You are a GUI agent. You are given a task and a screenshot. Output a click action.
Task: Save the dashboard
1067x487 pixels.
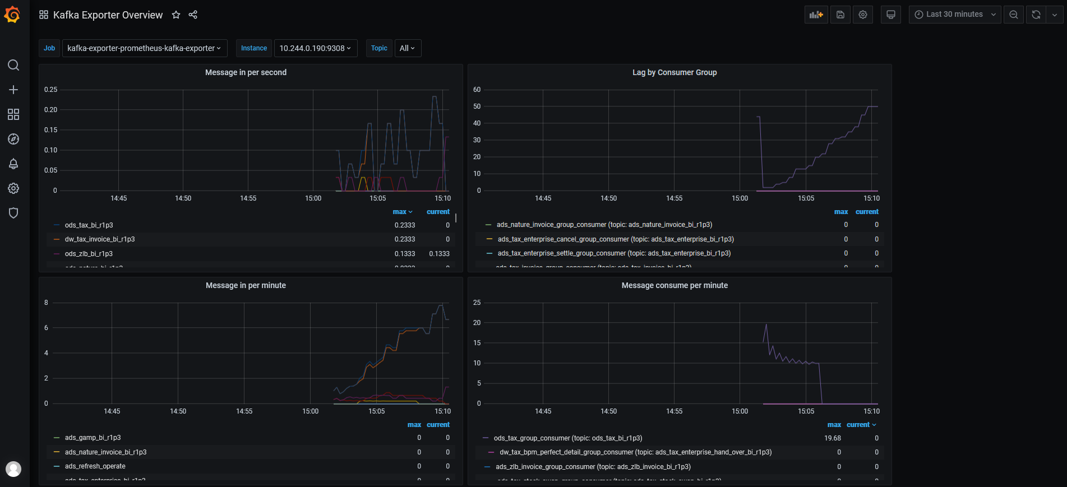pyautogui.click(x=840, y=15)
